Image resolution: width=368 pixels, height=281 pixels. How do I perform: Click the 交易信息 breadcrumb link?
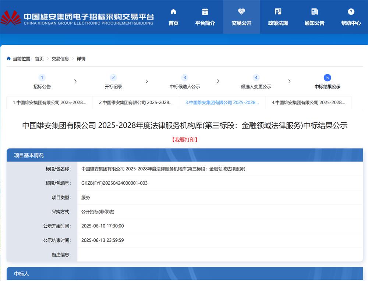(x=60, y=59)
